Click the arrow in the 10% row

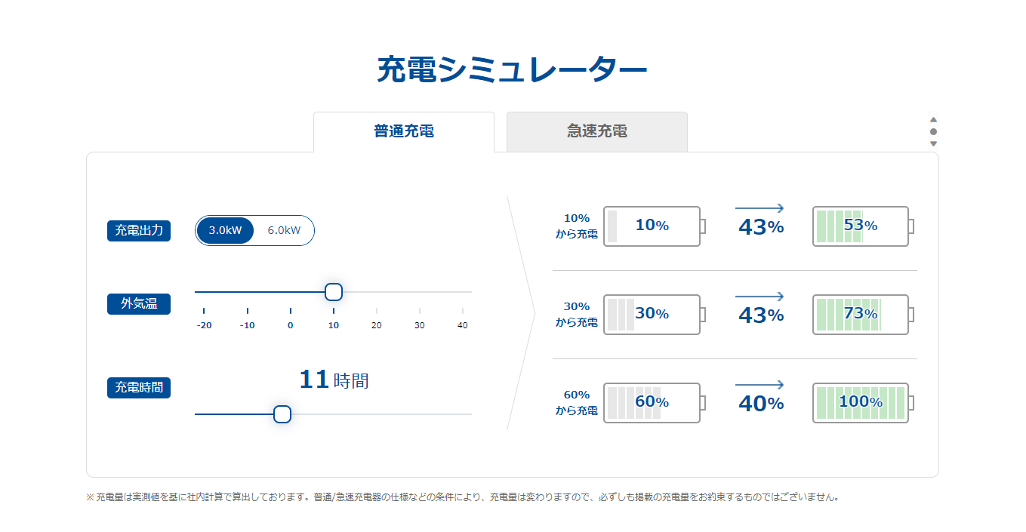pyautogui.click(x=759, y=208)
